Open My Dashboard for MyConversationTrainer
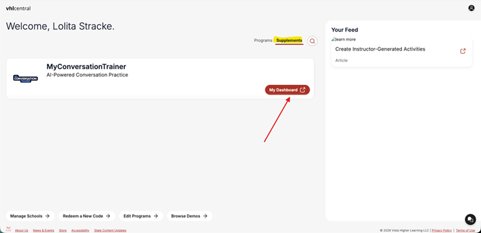The image size is (481, 233). pos(287,90)
